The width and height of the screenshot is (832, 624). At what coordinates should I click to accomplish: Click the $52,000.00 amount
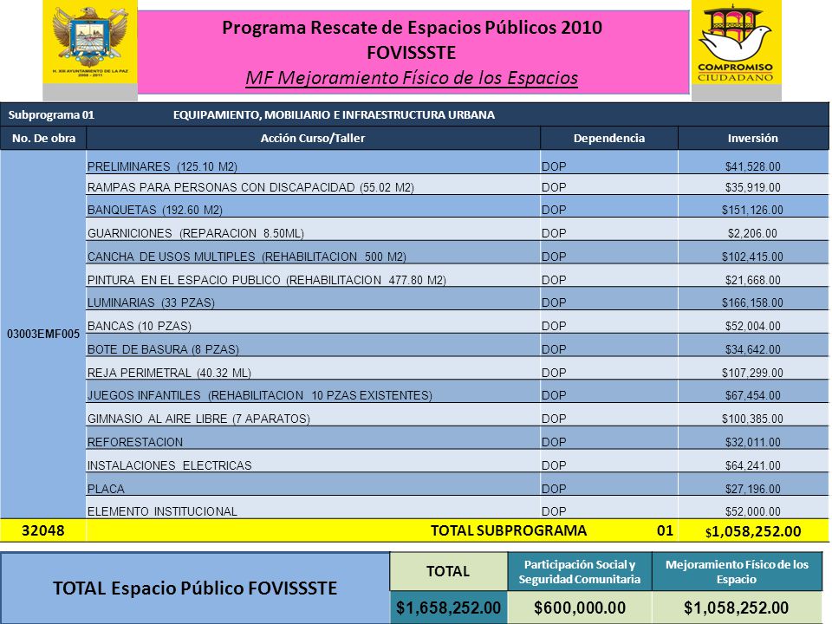752,511
